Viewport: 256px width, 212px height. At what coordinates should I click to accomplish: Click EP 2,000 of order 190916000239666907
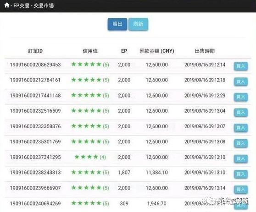(x=124, y=188)
